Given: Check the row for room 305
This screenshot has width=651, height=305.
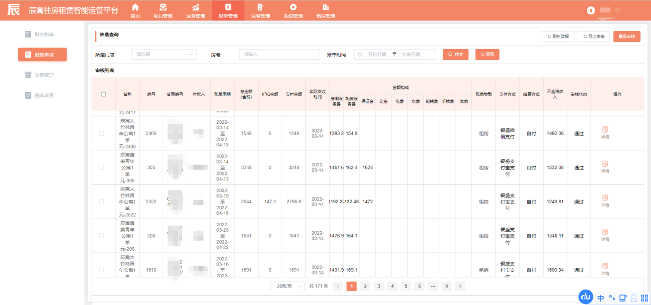Looking at the screenshot, I should (102, 167).
